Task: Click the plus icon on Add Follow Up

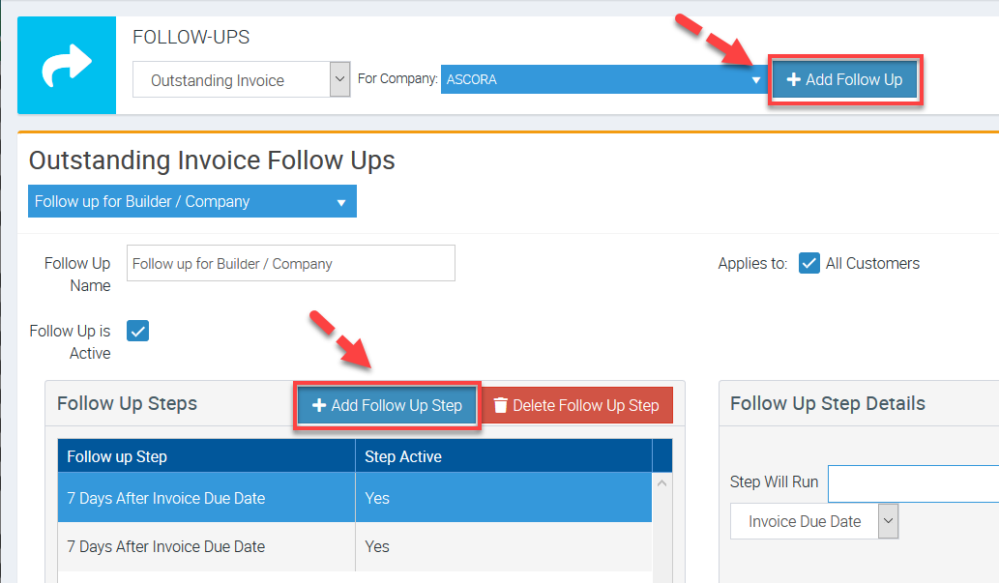Action: (x=793, y=79)
